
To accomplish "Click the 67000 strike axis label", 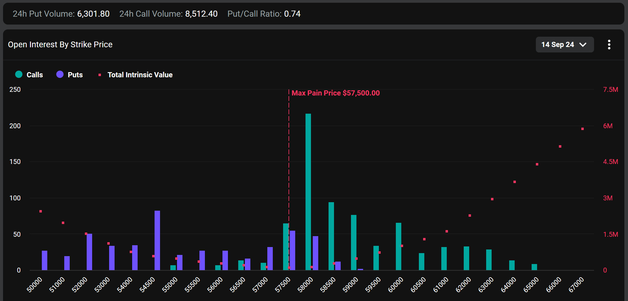I will 576,285.
